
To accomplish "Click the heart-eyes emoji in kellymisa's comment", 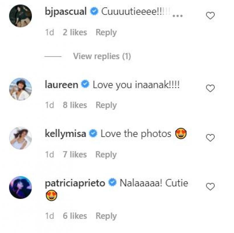I will [x=181, y=134].
